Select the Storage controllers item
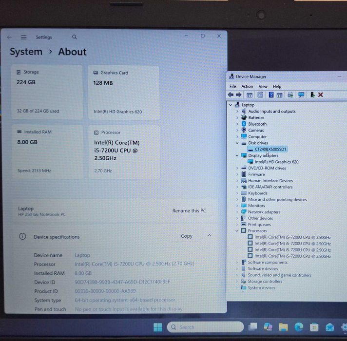This screenshot has width=347, height=341. click(265, 281)
